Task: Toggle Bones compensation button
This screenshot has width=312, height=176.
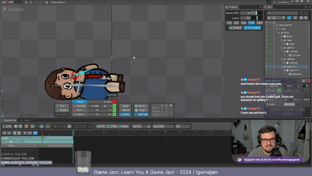Action: [141, 106]
